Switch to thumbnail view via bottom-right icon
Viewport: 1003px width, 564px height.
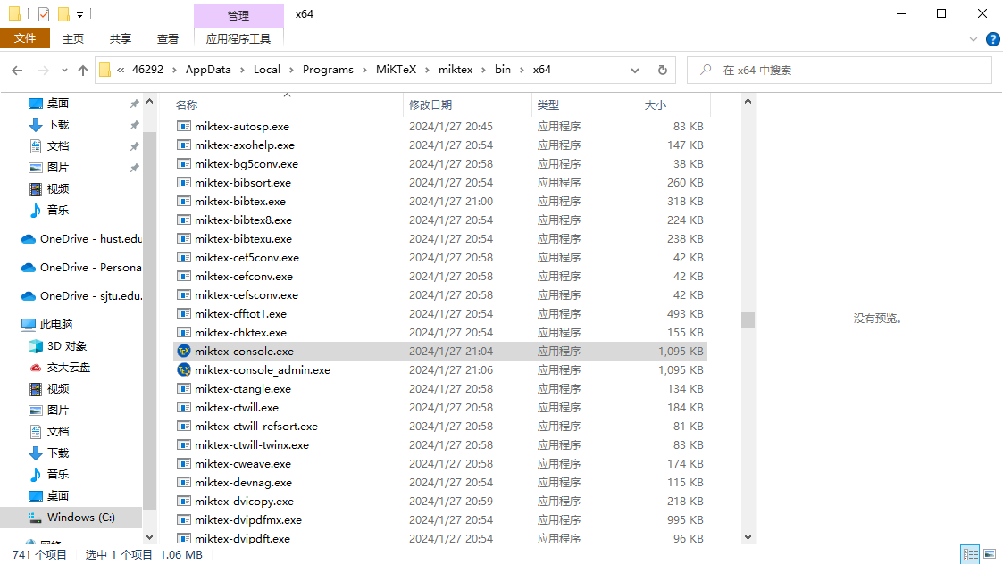990,553
